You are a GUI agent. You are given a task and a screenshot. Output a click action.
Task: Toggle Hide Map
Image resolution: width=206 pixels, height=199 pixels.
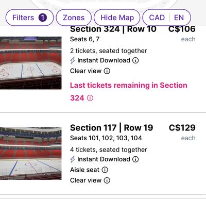(x=117, y=18)
